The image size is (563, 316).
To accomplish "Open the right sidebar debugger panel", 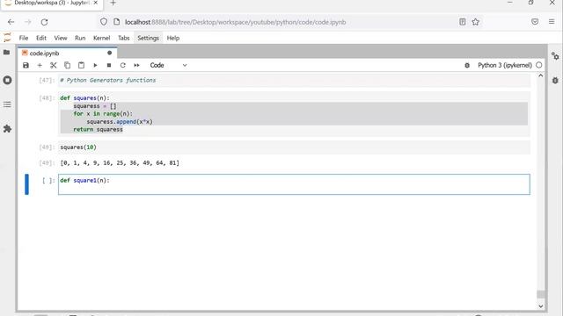I will 555,80.
